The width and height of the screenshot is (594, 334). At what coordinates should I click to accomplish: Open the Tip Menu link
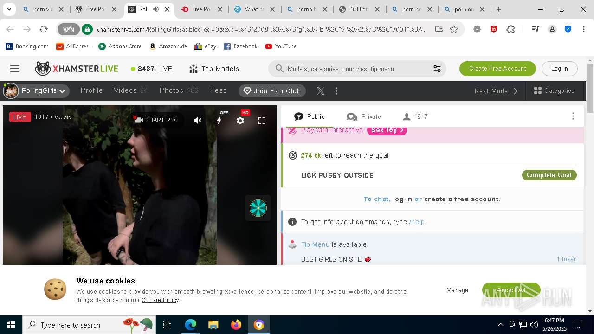315,244
